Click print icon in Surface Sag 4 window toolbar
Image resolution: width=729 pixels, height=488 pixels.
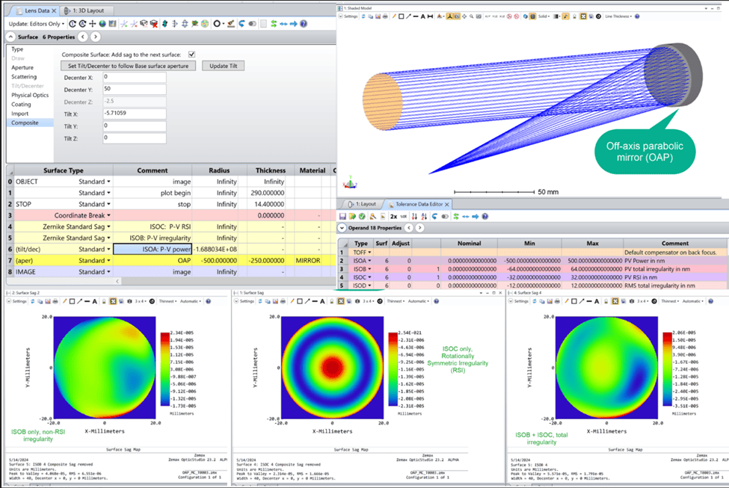[557, 301]
